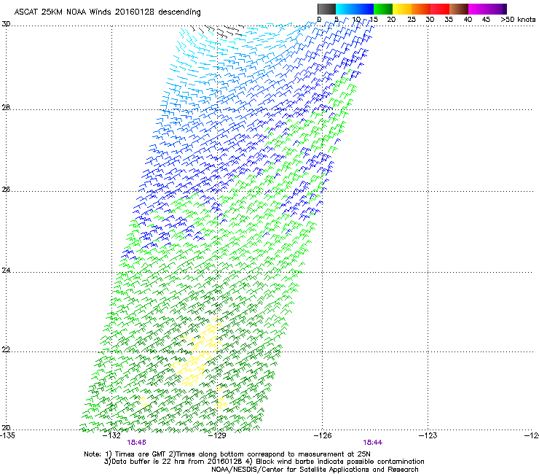Screen dimensions: 539x474
Task: Click the gray 0-5 knot legend segment
Action: [326, 9]
